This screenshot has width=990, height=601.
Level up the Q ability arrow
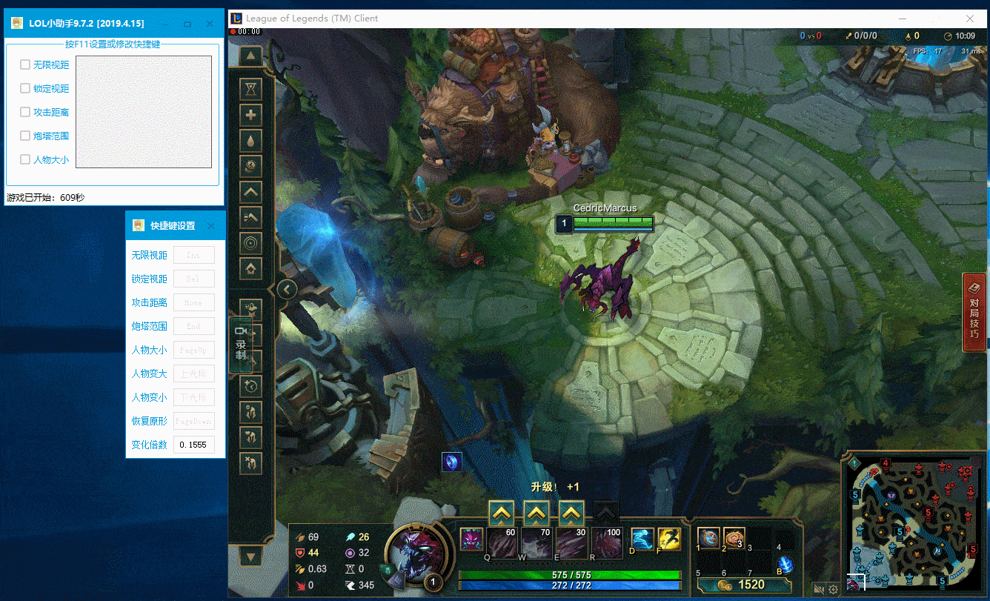click(x=501, y=512)
